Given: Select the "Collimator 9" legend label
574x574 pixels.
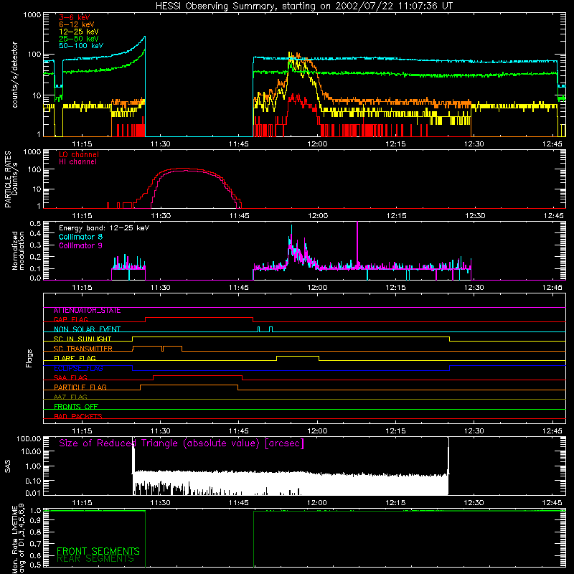Looking at the screenshot, I should [80, 245].
